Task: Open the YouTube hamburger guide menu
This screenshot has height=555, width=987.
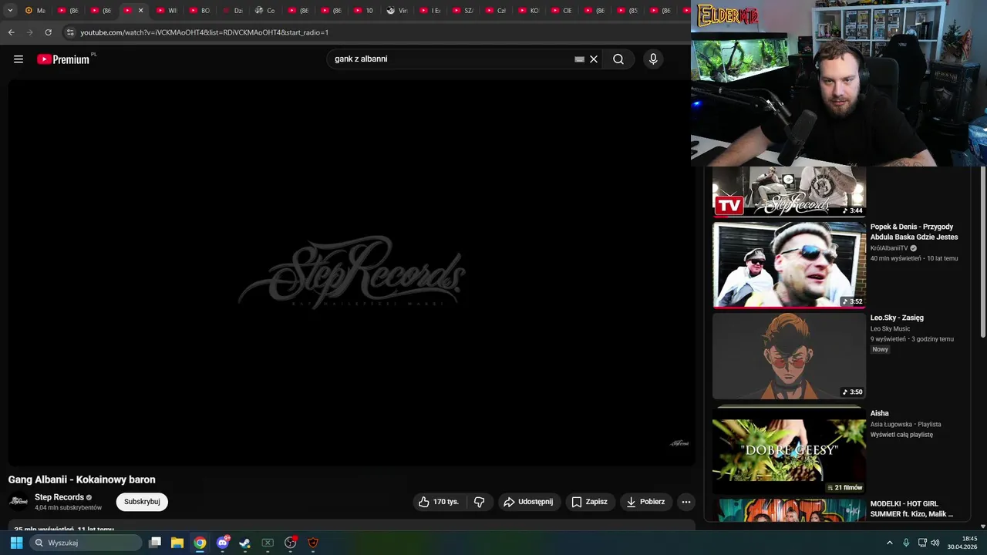Action: coord(19,59)
